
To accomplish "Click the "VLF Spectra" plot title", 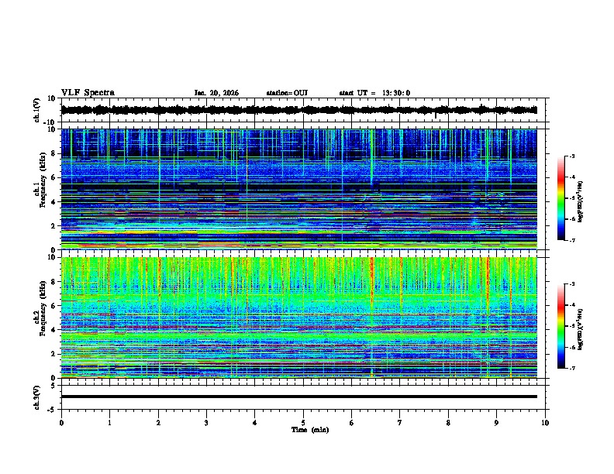I will point(88,93).
